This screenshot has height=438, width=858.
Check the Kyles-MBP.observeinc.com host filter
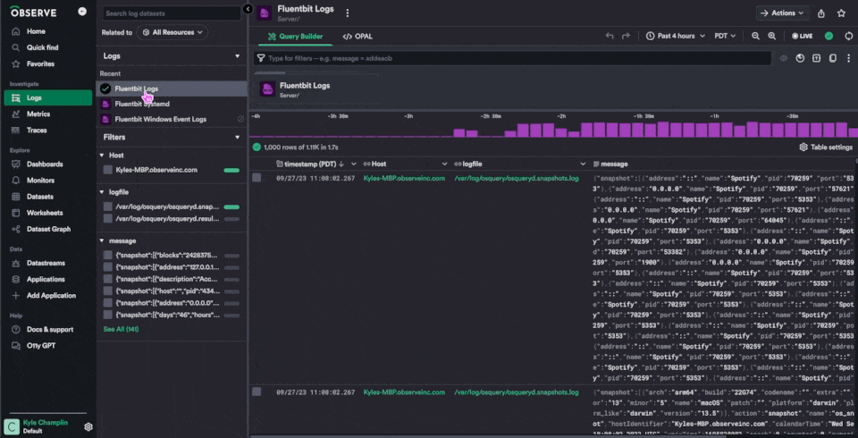(108, 170)
